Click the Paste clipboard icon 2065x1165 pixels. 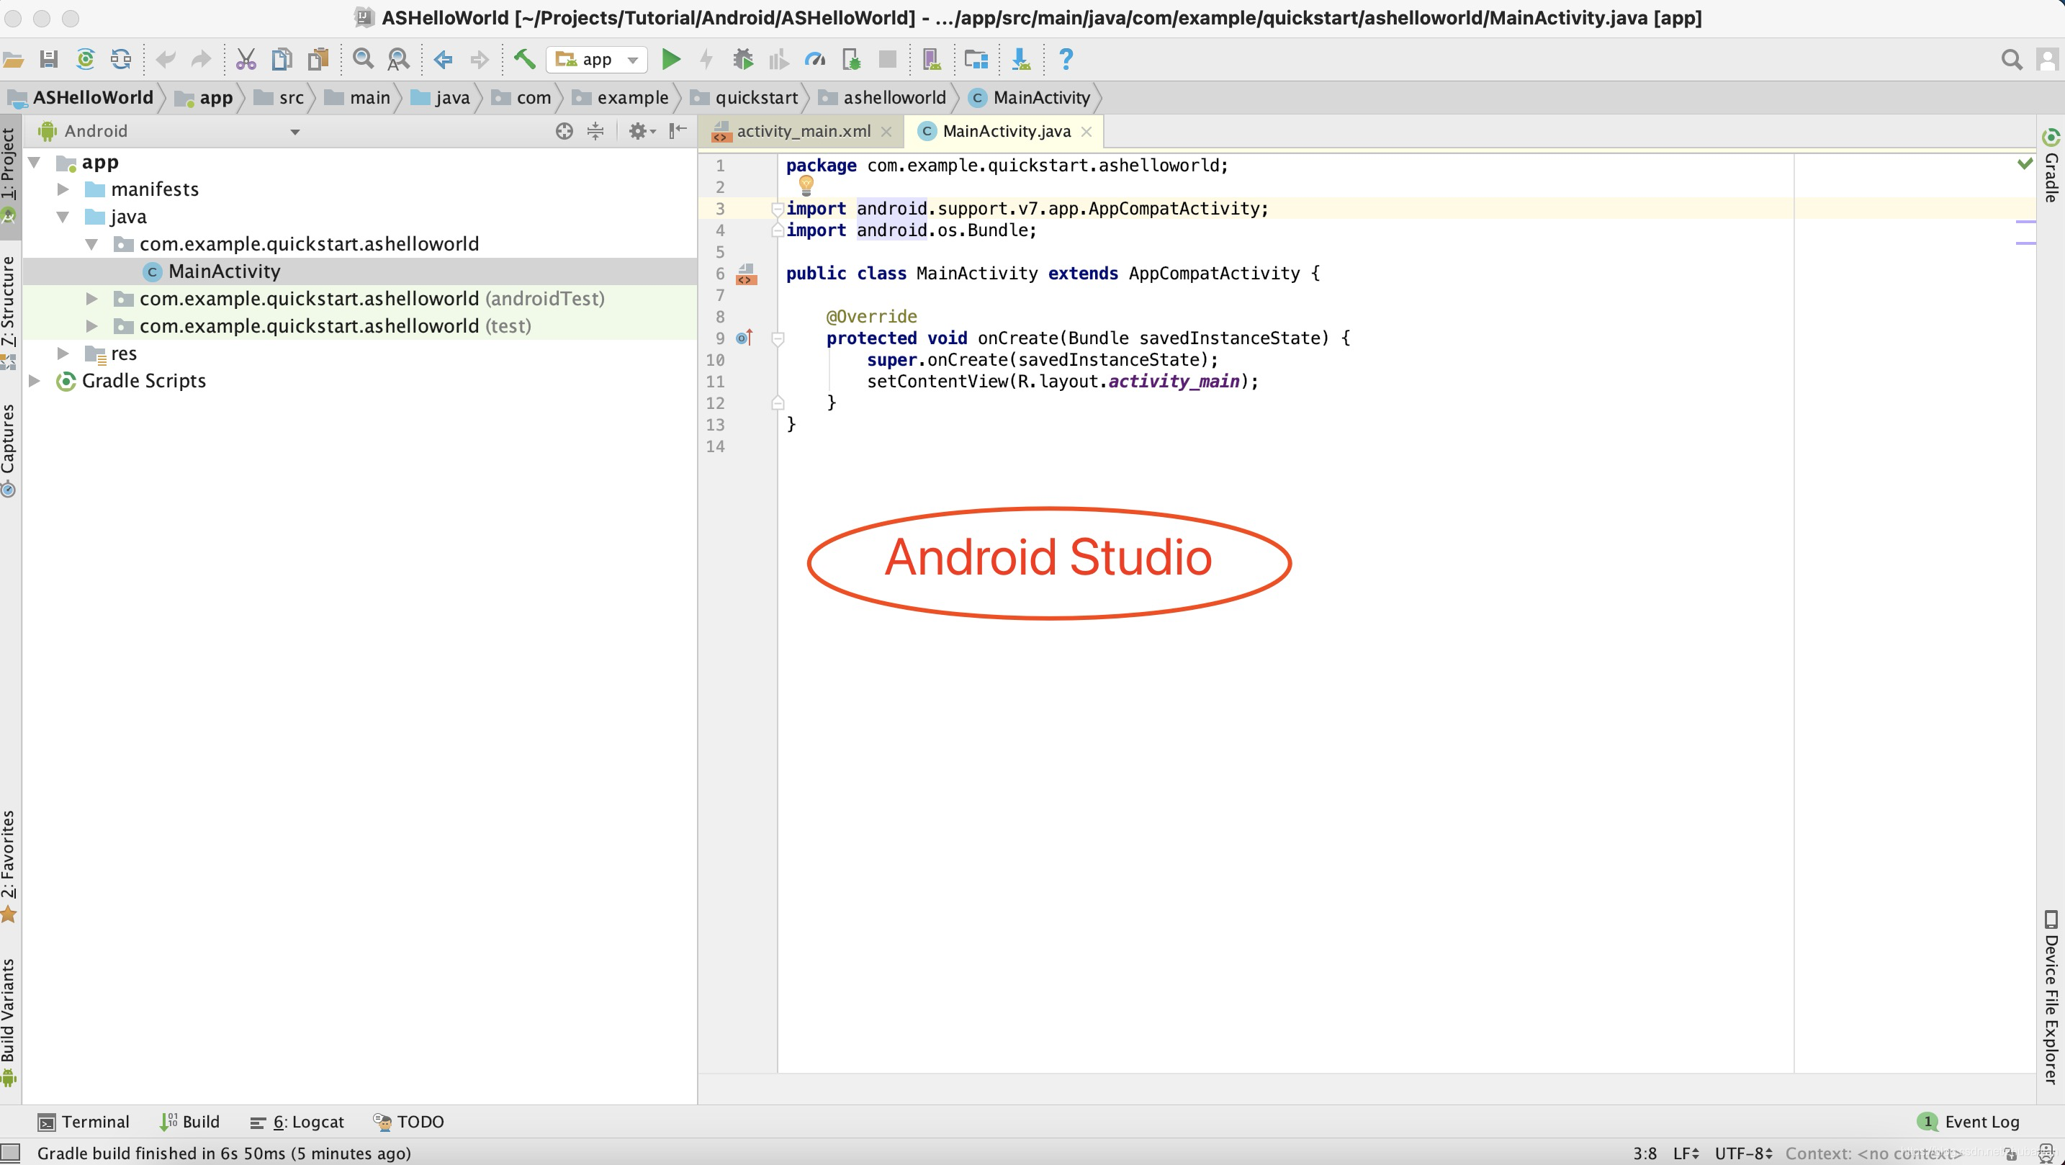[x=318, y=59]
